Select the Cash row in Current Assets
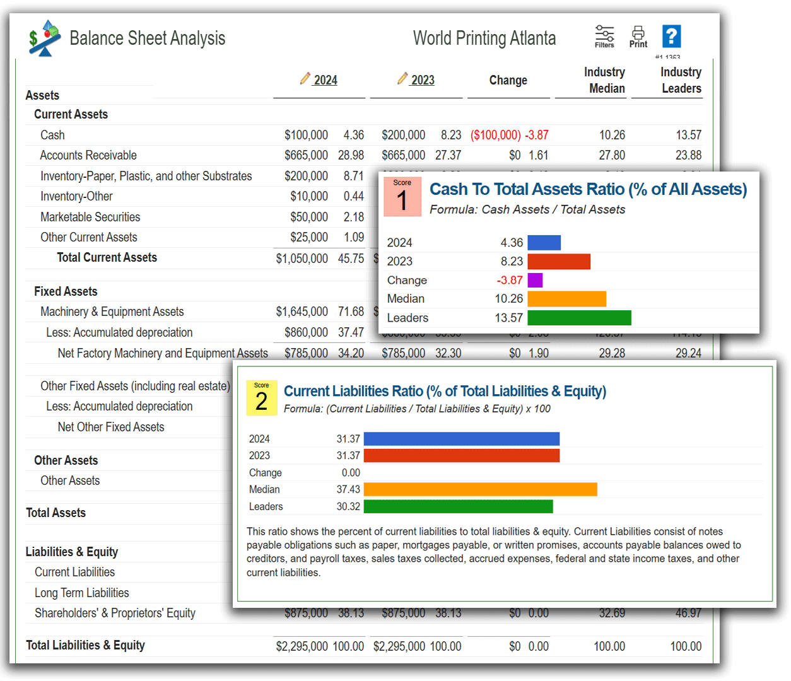The height and width of the screenshot is (681, 791). [x=53, y=135]
